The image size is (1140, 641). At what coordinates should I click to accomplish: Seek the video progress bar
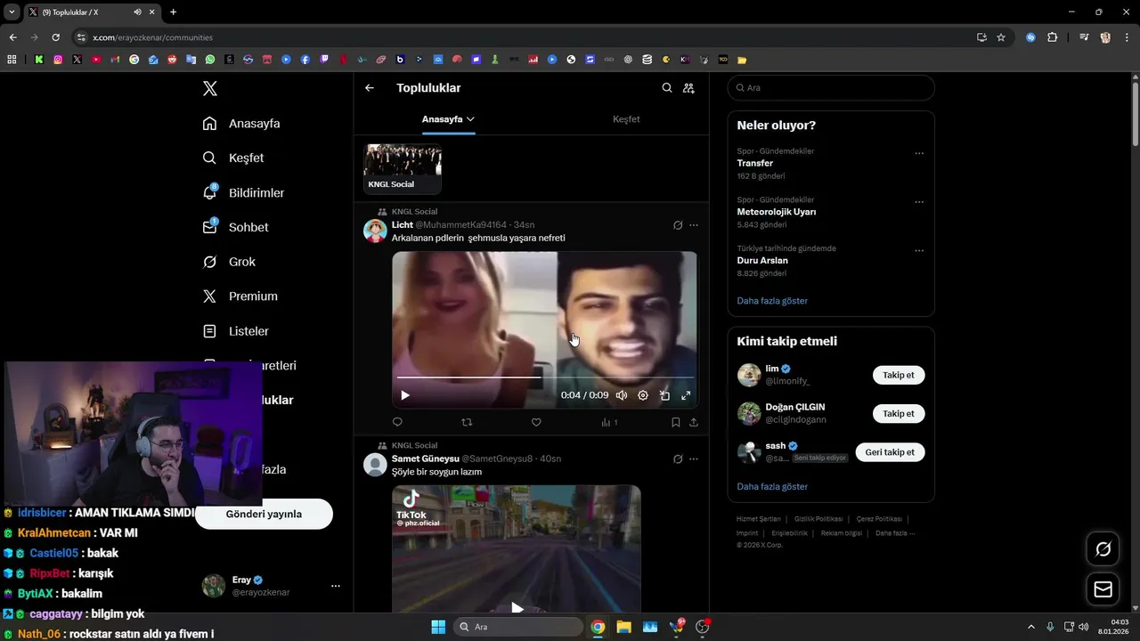tap(545, 377)
